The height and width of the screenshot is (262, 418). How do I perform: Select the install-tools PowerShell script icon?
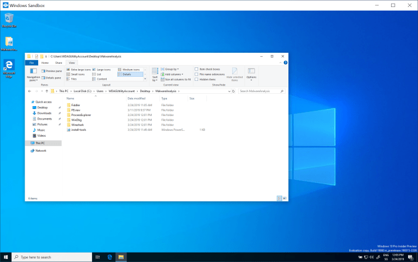coord(68,130)
